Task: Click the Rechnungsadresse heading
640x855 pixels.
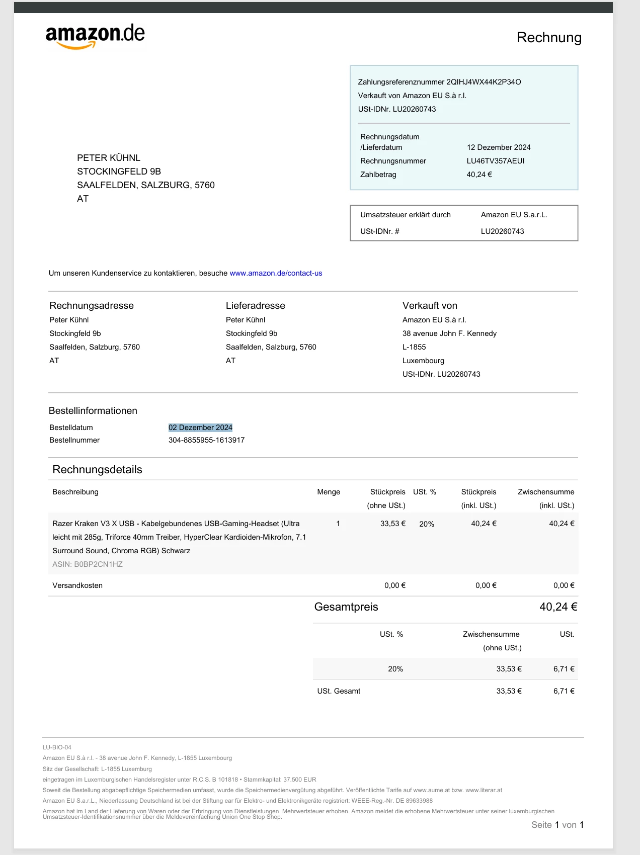Action: (x=92, y=306)
